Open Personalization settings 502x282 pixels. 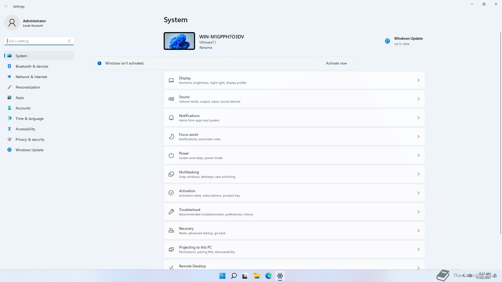point(39,87)
